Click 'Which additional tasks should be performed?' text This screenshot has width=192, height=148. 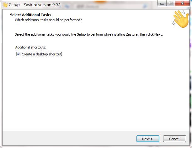[48, 20]
